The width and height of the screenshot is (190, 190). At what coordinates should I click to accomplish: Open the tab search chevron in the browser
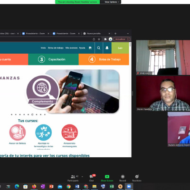(x=128, y=34)
